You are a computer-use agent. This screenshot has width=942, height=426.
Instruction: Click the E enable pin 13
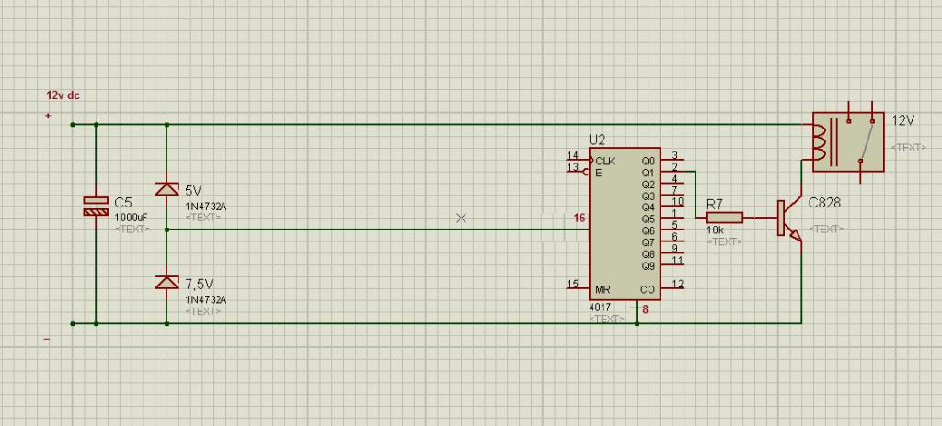coord(578,171)
